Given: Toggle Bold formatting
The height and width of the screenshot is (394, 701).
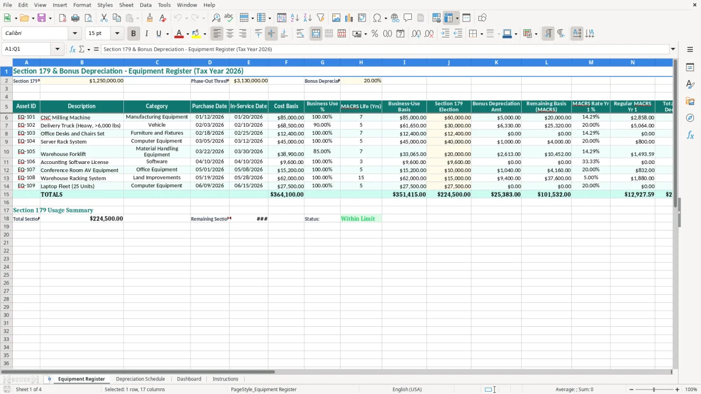Looking at the screenshot, I should (x=134, y=34).
